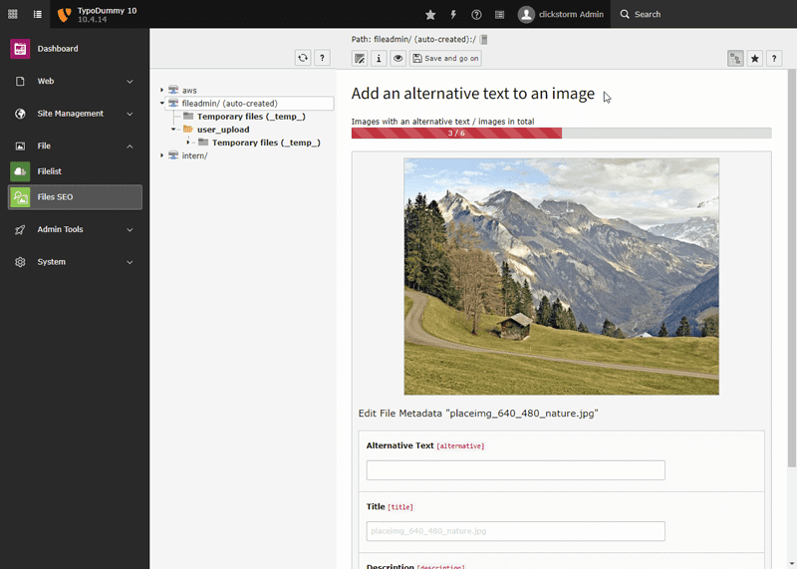This screenshot has width=797, height=569.
Task: Open the application information list icon
Action: 499,15
